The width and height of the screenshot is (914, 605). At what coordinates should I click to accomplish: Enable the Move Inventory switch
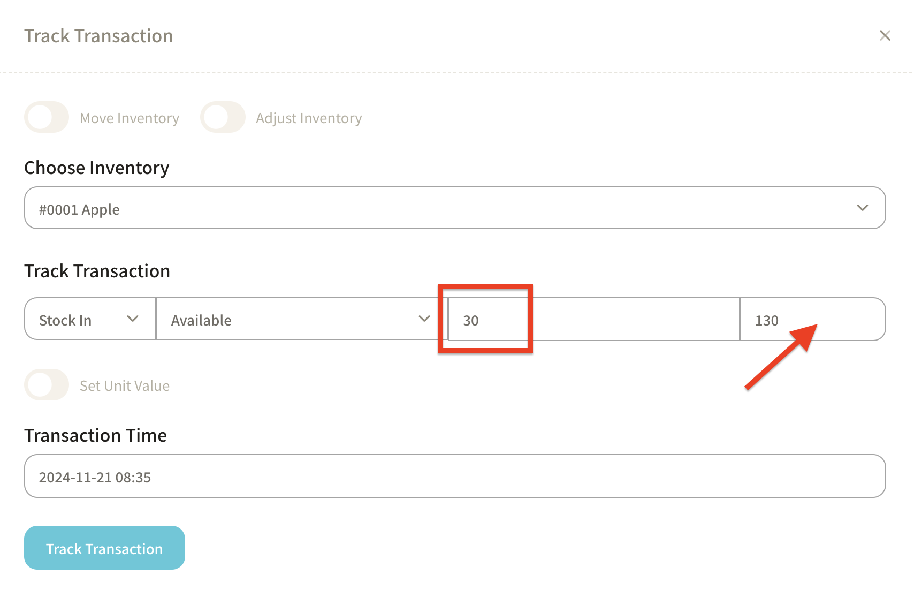pyautogui.click(x=47, y=117)
